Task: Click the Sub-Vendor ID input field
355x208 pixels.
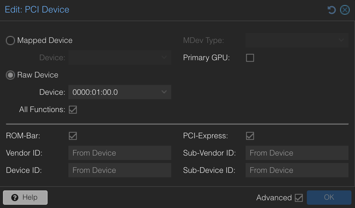Action: (x=297, y=153)
